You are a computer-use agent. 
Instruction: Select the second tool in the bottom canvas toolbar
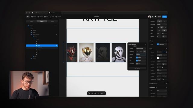[x=92, y=93]
